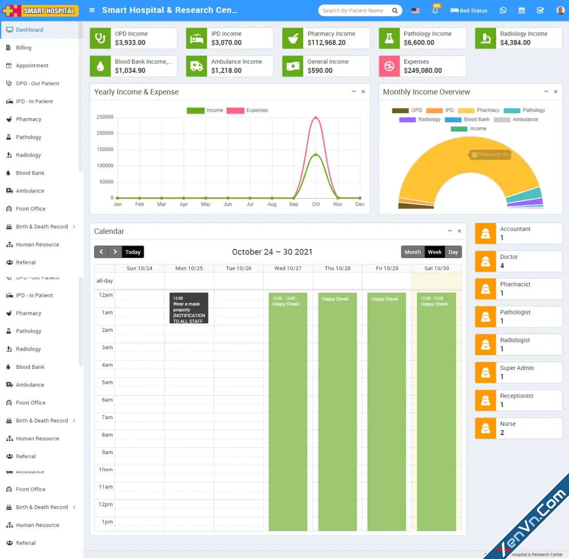The height and width of the screenshot is (559, 569).
Task: Toggle the Radiology legend in the donut chart
Action: click(x=420, y=119)
